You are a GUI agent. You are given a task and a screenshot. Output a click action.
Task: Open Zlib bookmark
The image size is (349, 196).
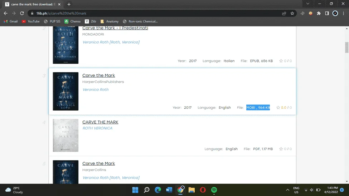click(x=90, y=21)
